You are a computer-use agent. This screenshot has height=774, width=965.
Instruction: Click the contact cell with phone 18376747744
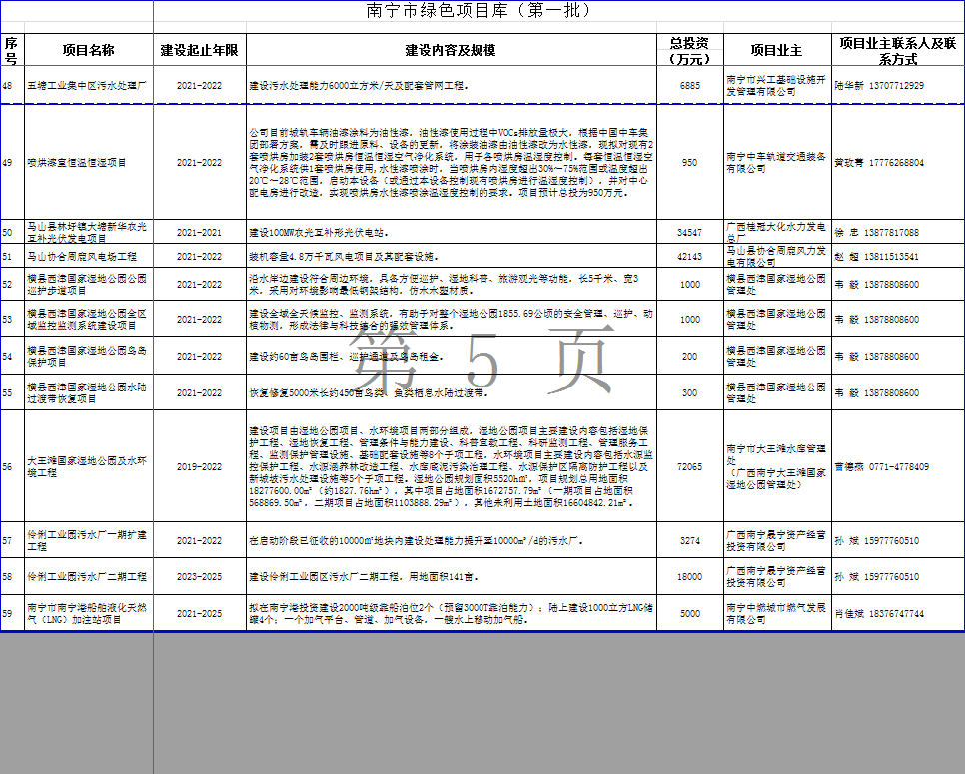point(897,614)
